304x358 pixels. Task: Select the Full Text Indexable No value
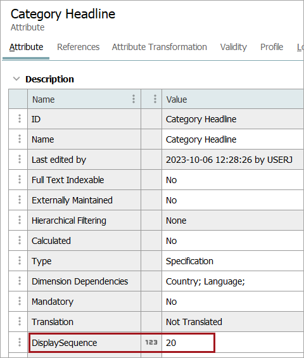[232, 180]
